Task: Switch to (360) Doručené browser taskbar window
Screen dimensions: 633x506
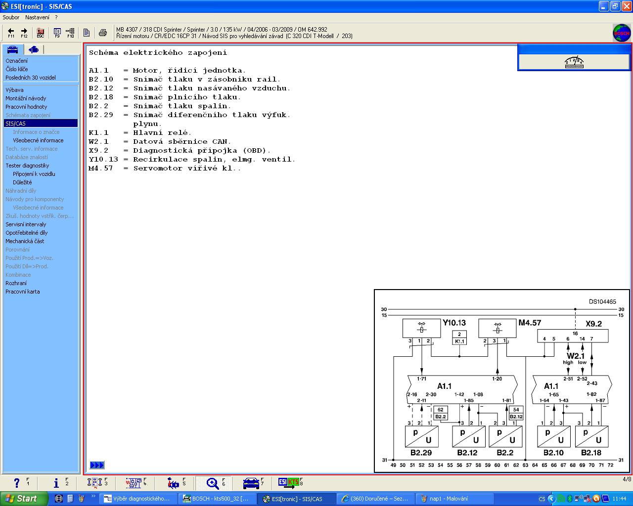Action: click(x=375, y=499)
